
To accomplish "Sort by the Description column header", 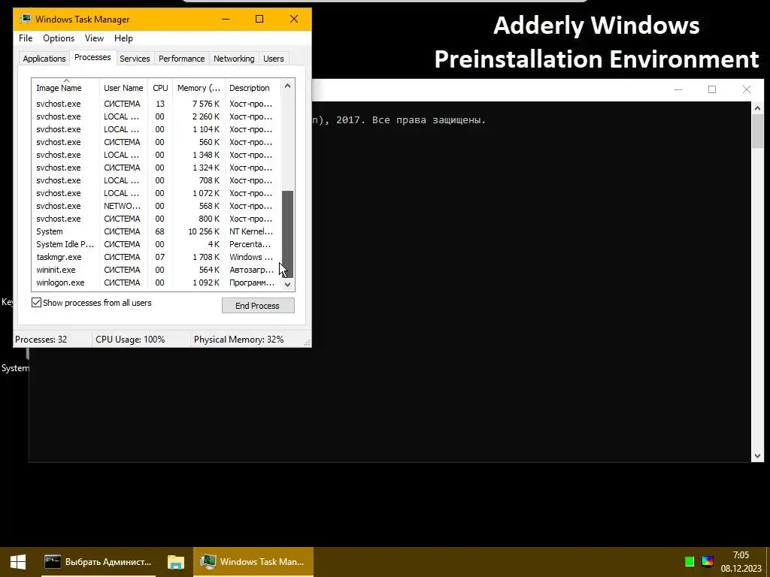I will [x=253, y=88].
